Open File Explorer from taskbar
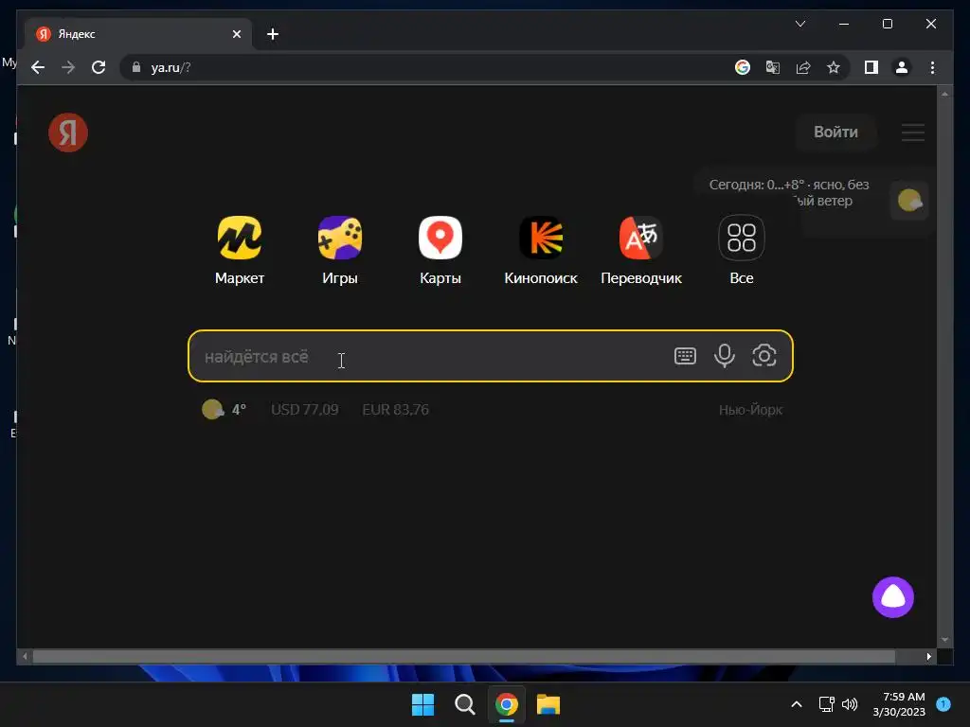 [x=548, y=704]
